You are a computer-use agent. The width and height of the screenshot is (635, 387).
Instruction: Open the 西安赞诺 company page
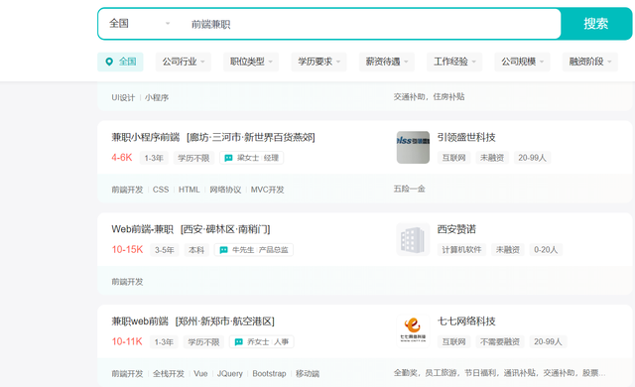coord(456,229)
